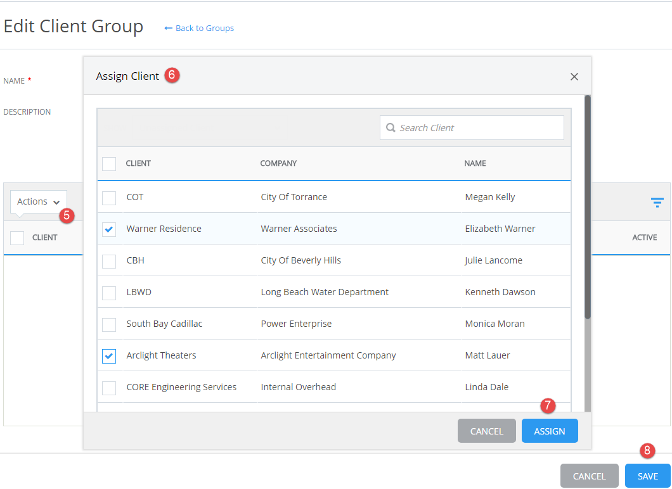Image resolution: width=672 pixels, height=489 pixels.
Task: Click inside the Search Client field
Action: pyautogui.click(x=472, y=127)
